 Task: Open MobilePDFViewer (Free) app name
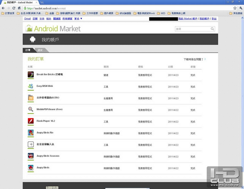point(50,109)
